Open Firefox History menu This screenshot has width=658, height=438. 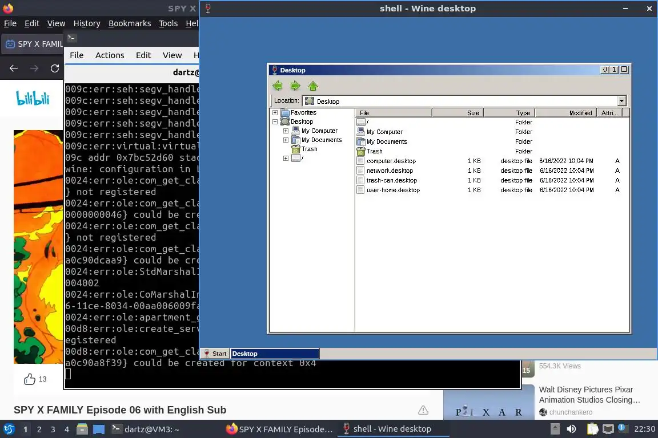(87, 23)
